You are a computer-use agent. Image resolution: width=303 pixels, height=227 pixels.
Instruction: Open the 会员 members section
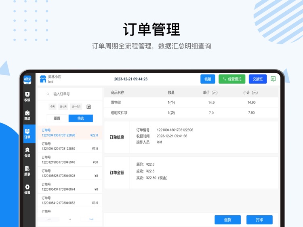pos(27,152)
